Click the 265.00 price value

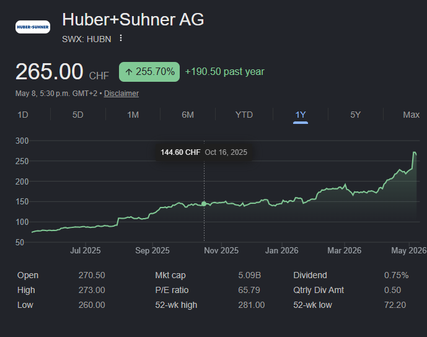coord(50,71)
